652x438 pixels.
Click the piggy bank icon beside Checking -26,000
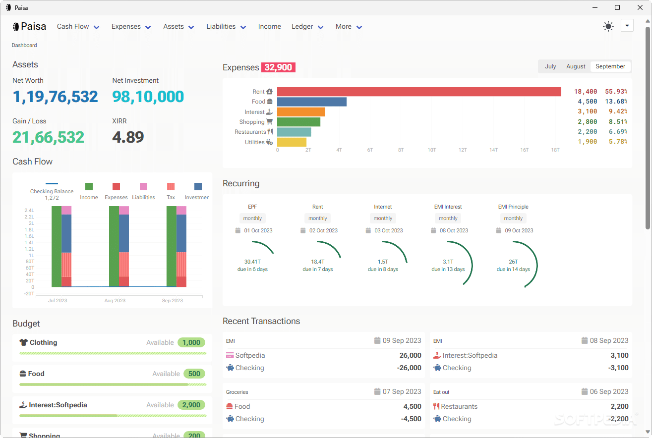point(230,368)
